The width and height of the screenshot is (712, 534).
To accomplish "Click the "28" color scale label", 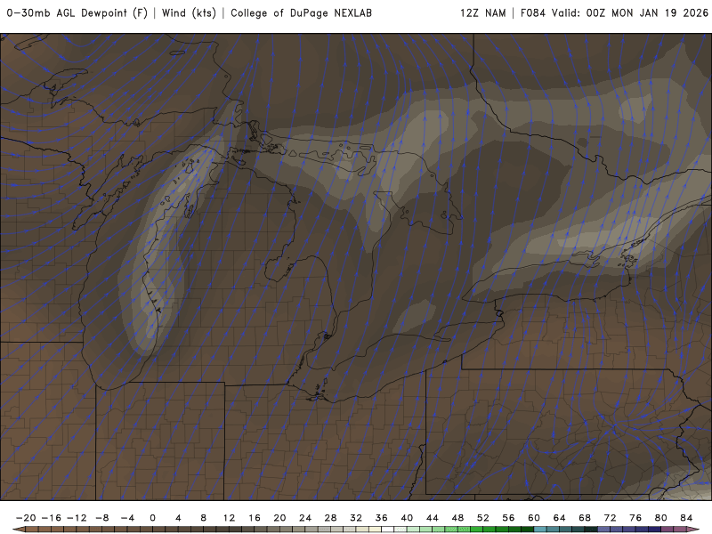I will pos(330,518).
